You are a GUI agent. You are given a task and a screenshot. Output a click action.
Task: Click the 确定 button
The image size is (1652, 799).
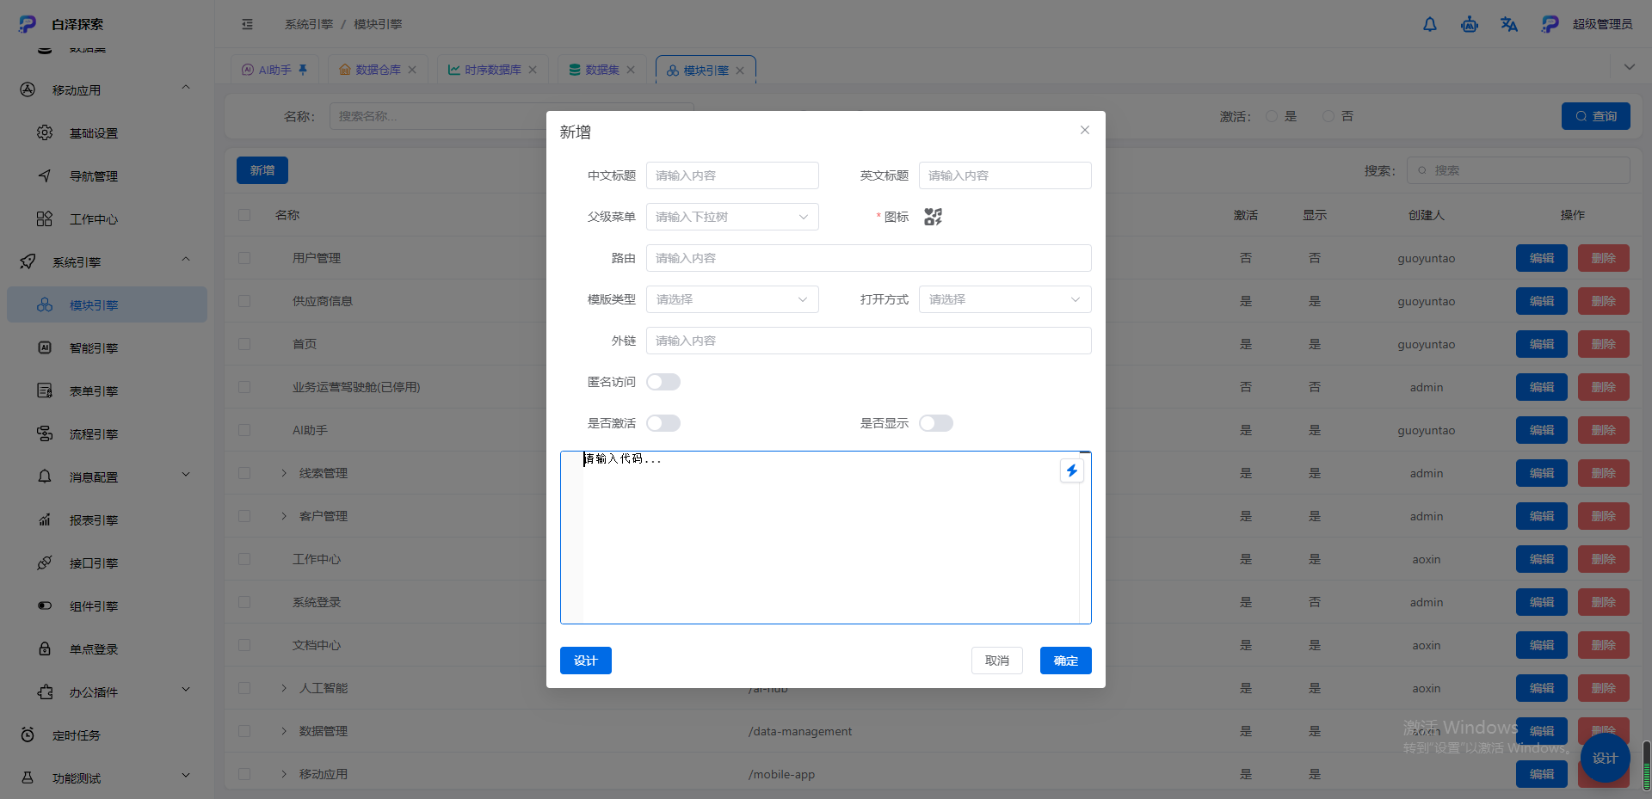click(x=1066, y=661)
